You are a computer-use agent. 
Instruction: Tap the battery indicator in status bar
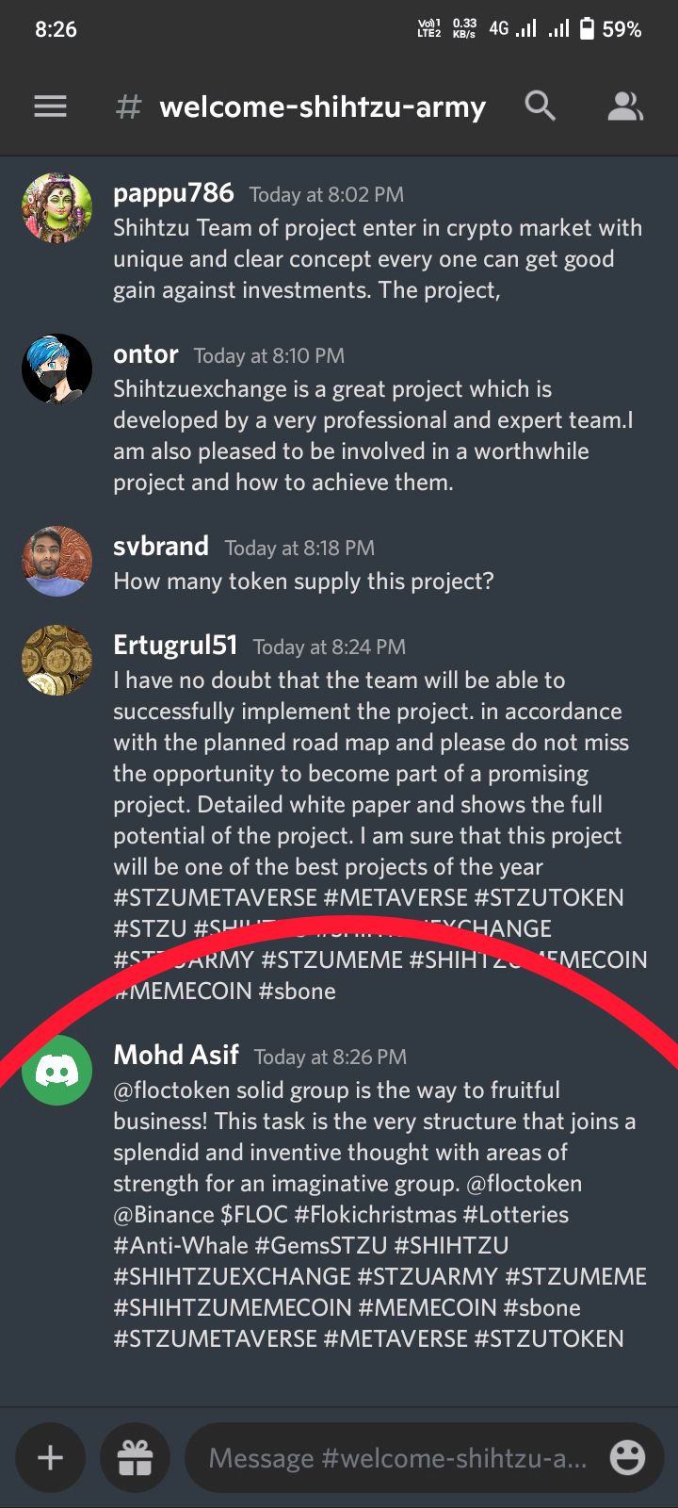tap(587, 29)
